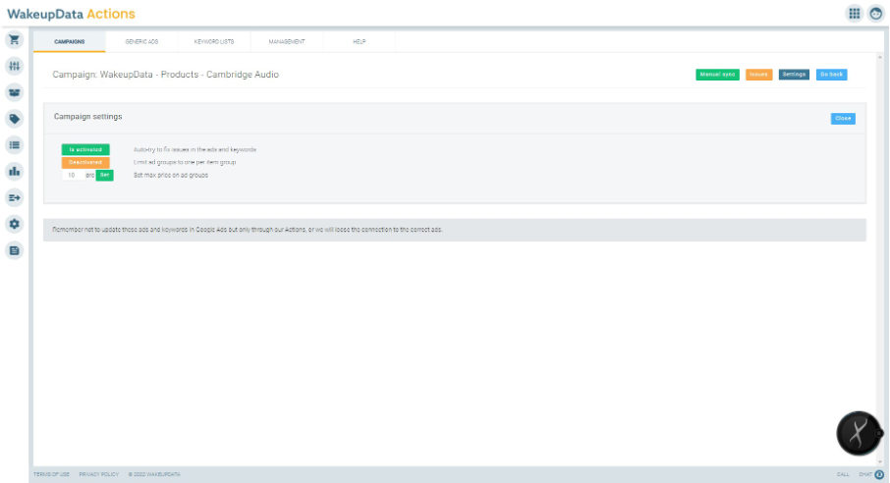Click the green Set button
Image resolution: width=890 pixels, height=483 pixels.
[x=104, y=176]
